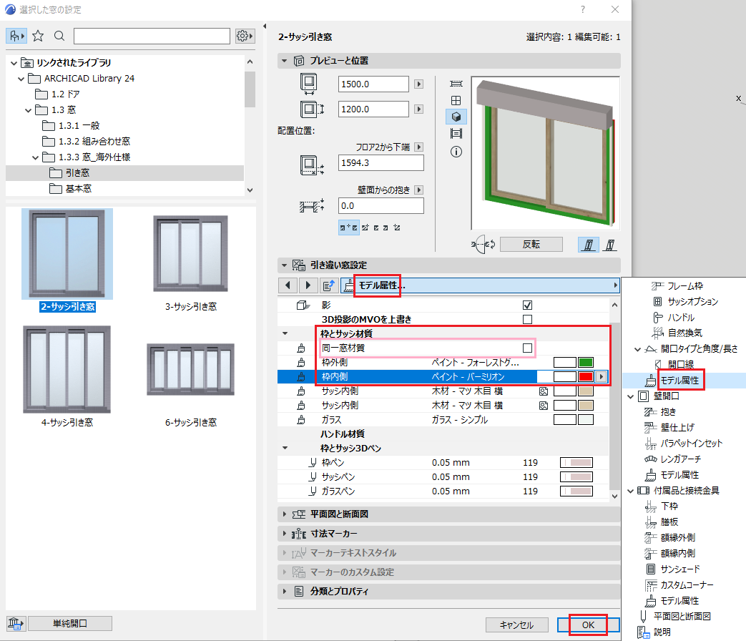Screen dimensions: 746x641
Task: Collapse ARCHICAD Library 24 folder
Action: [x=21, y=79]
